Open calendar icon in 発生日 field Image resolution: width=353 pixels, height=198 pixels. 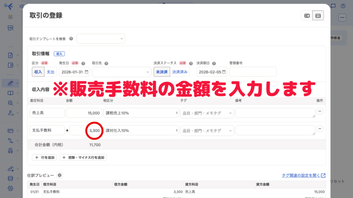pyautogui.click(x=87, y=72)
